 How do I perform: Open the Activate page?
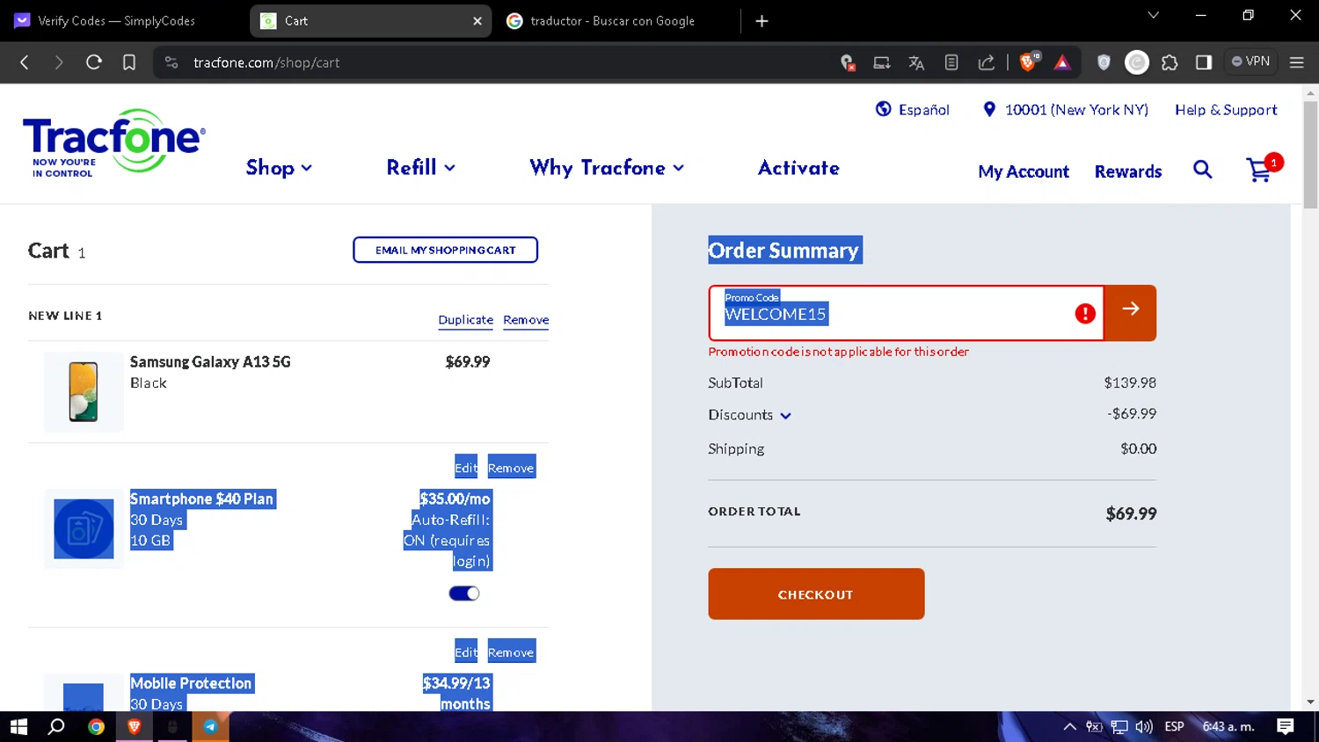click(x=798, y=168)
